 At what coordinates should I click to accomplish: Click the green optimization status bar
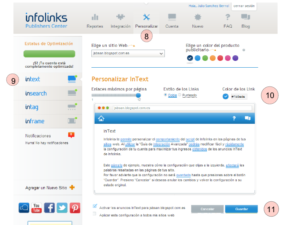(x=49, y=54)
